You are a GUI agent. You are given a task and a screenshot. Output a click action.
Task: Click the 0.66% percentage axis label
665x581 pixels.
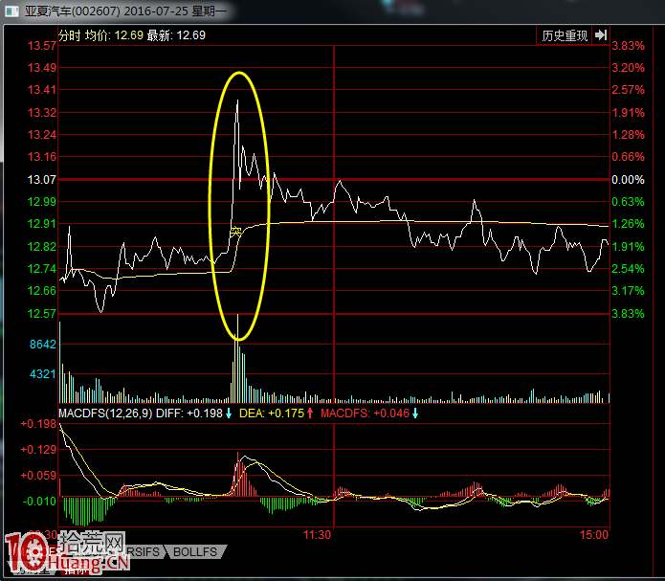[x=628, y=157]
